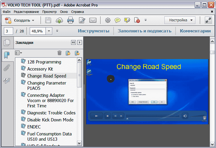Click the video playback progress slider
Viewport: 216px width, 148px height.
(153, 116)
